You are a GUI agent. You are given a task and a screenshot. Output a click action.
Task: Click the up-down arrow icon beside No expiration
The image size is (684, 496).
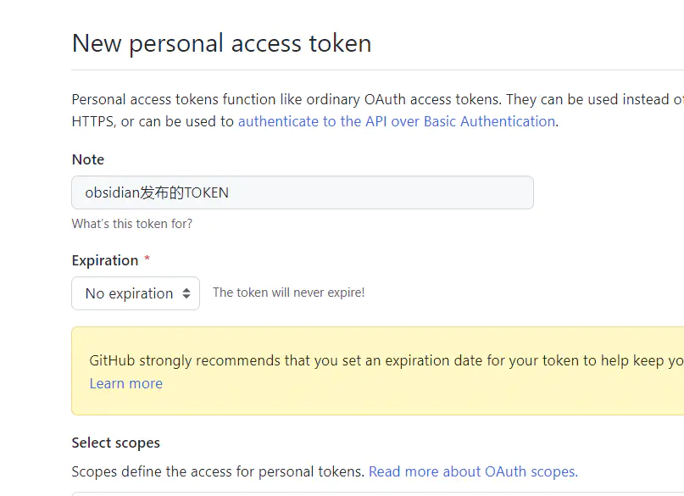(186, 293)
